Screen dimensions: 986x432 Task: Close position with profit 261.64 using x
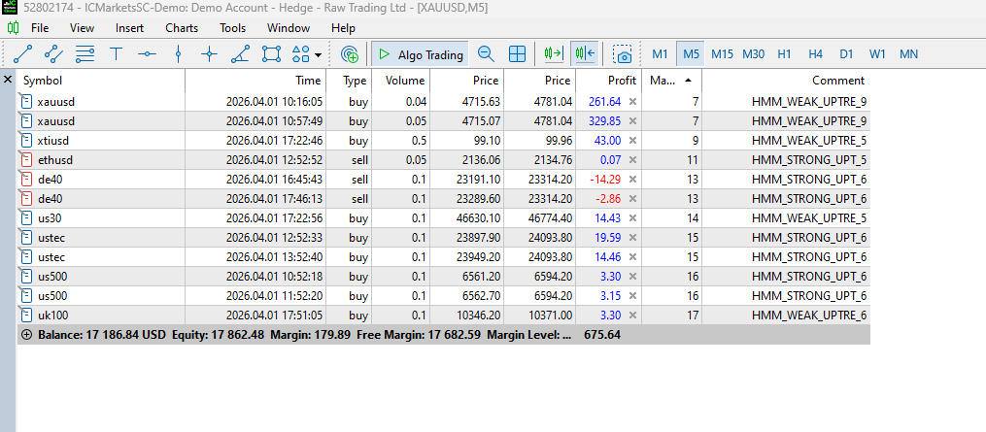coord(632,101)
